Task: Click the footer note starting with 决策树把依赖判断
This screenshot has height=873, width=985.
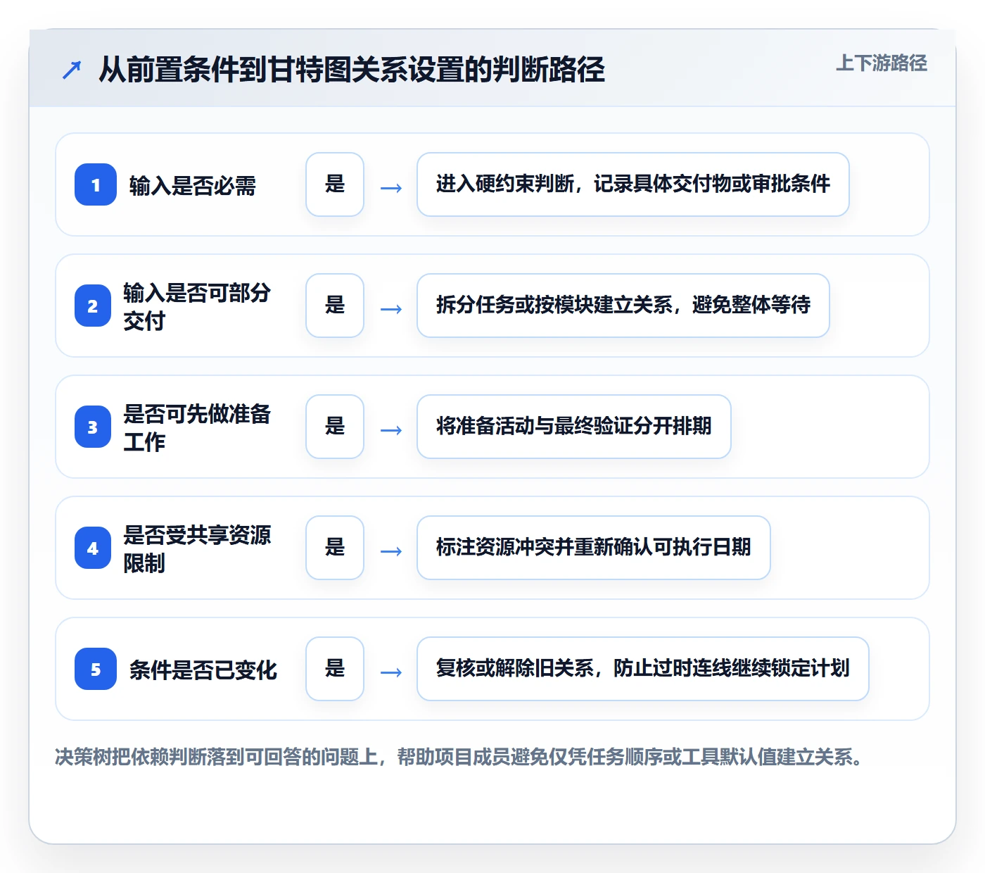Action: point(459,757)
